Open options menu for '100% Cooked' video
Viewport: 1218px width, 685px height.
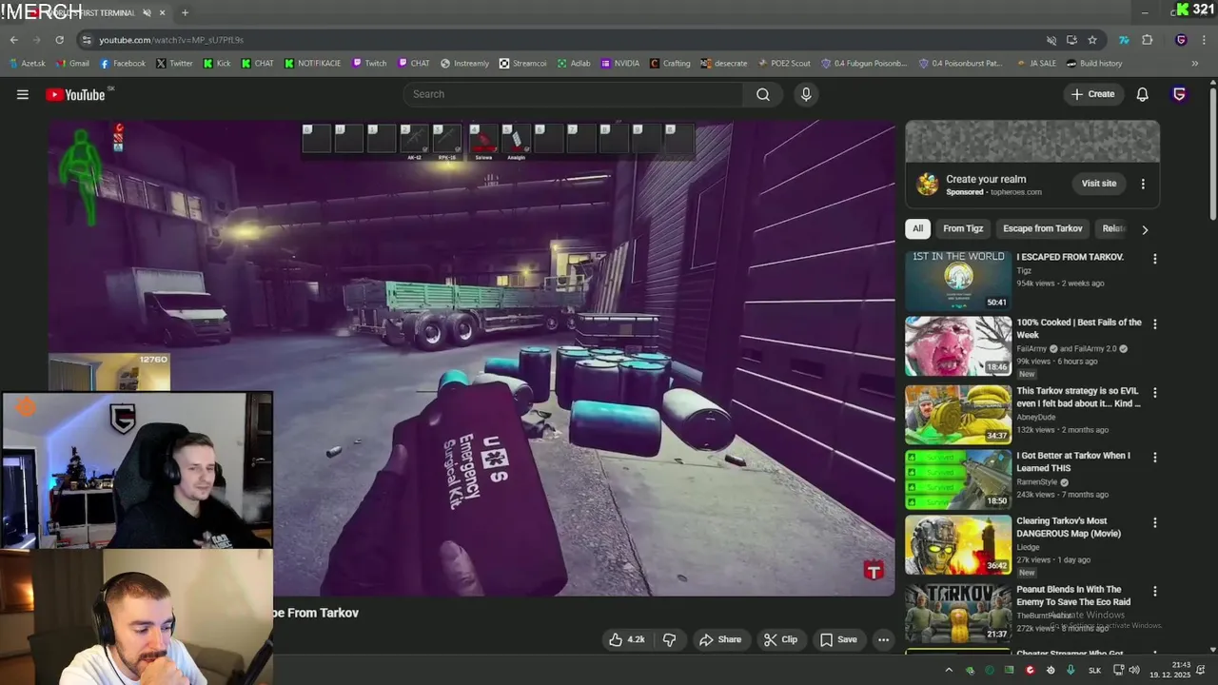pyautogui.click(x=1155, y=324)
